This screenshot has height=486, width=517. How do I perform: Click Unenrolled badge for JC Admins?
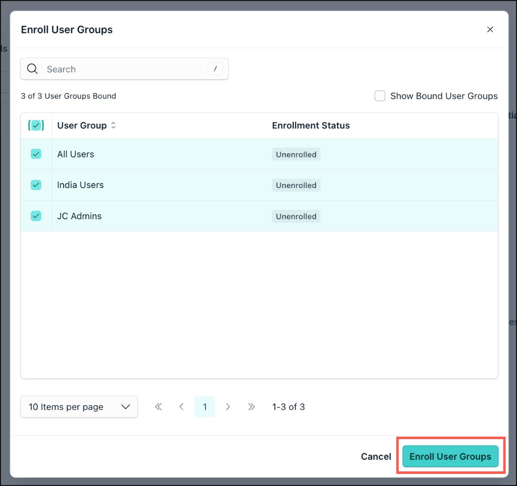point(296,216)
